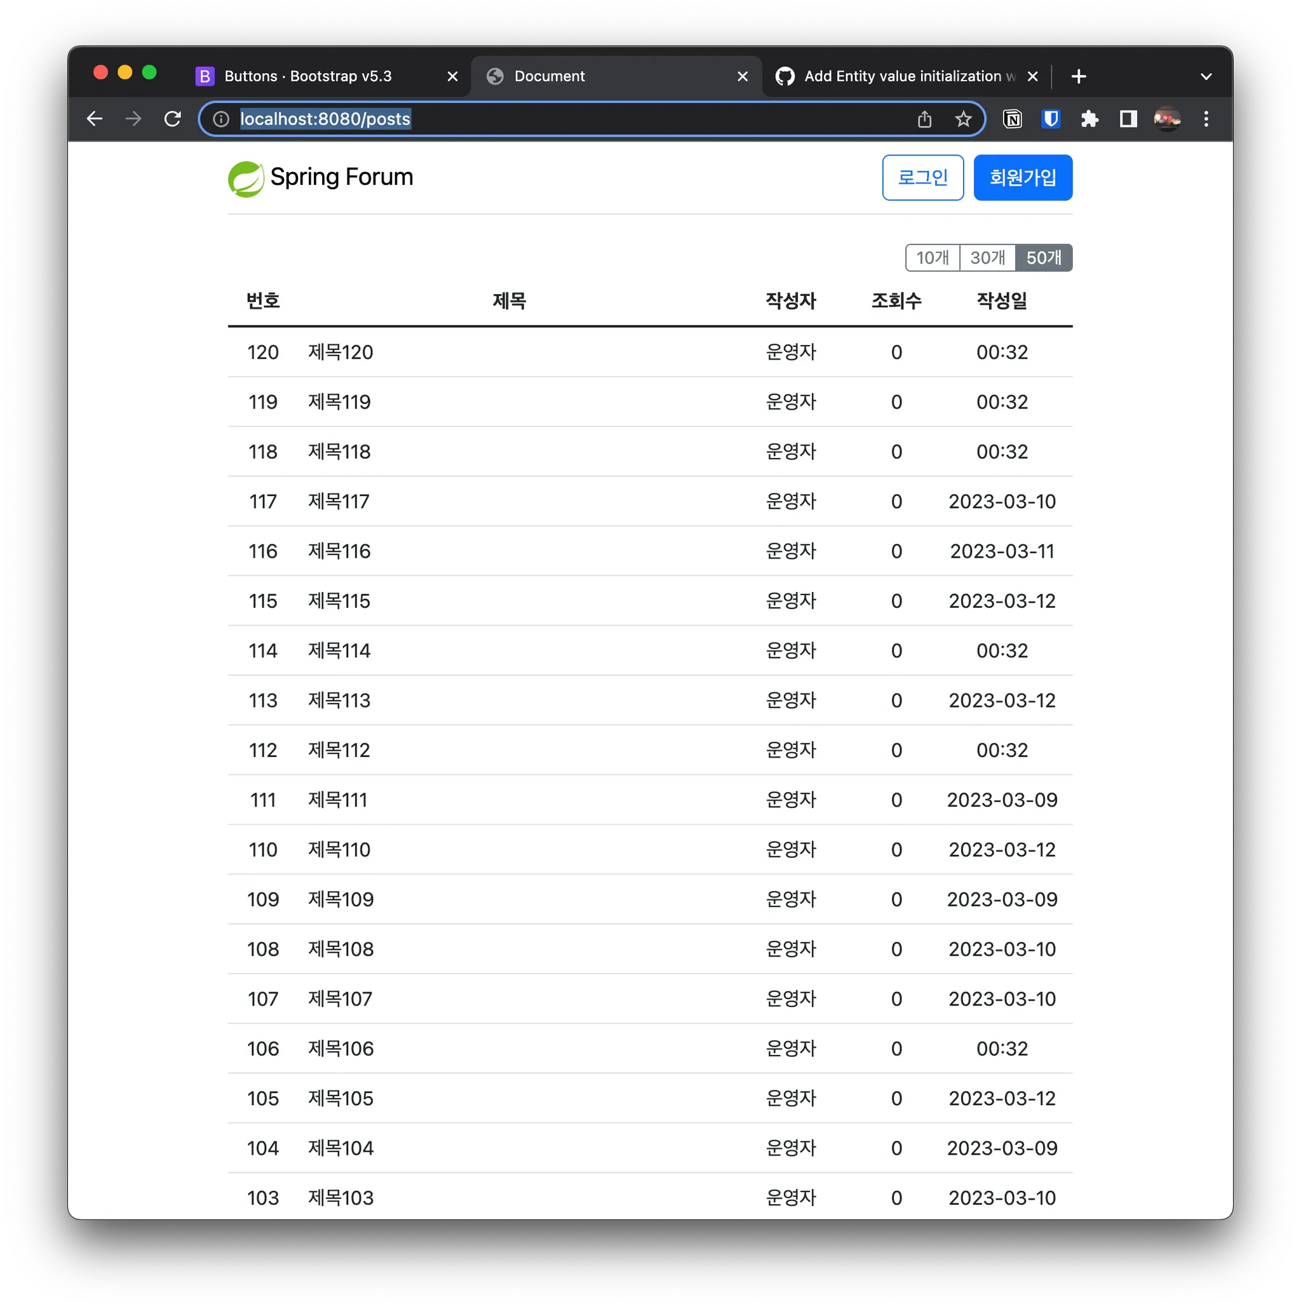The image size is (1301, 1309).
Task: Open the extensions puzzle icon
Action: pyautogui.click(x=1089, y=119)
